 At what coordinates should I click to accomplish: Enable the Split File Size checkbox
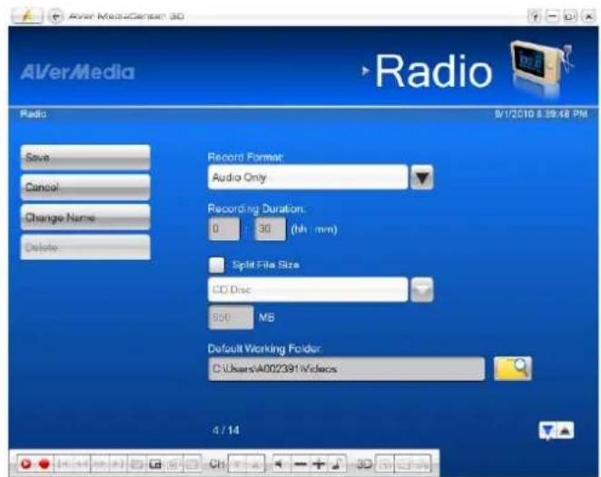point(217,265)
